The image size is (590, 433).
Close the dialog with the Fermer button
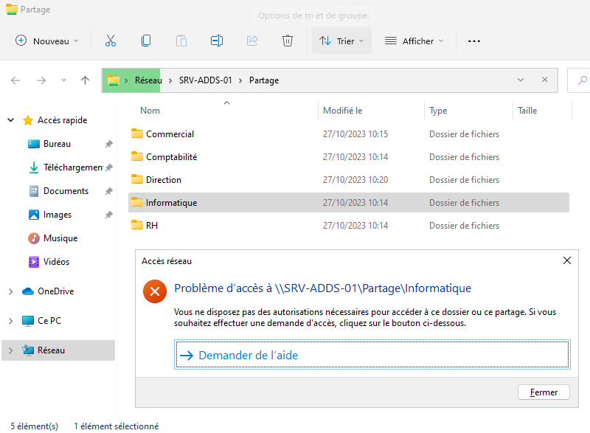[544, 392]
